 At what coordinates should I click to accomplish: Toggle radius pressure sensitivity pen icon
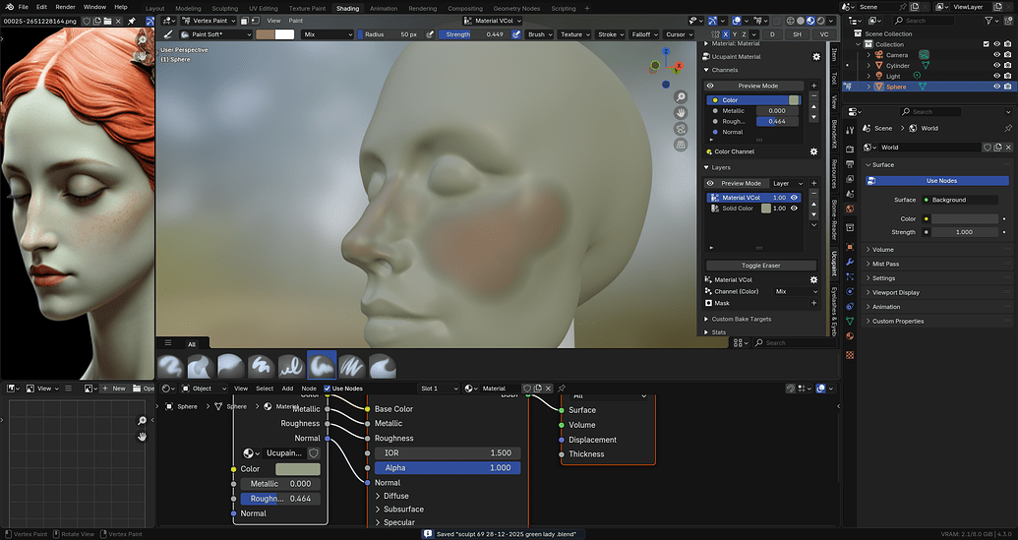430,34
